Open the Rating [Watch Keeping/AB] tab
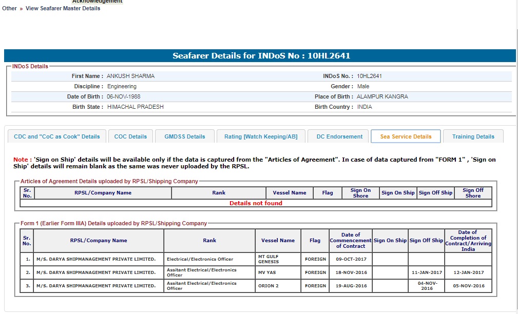The height and width of the screenshot is (314, 518). click(x=261, y=136)
